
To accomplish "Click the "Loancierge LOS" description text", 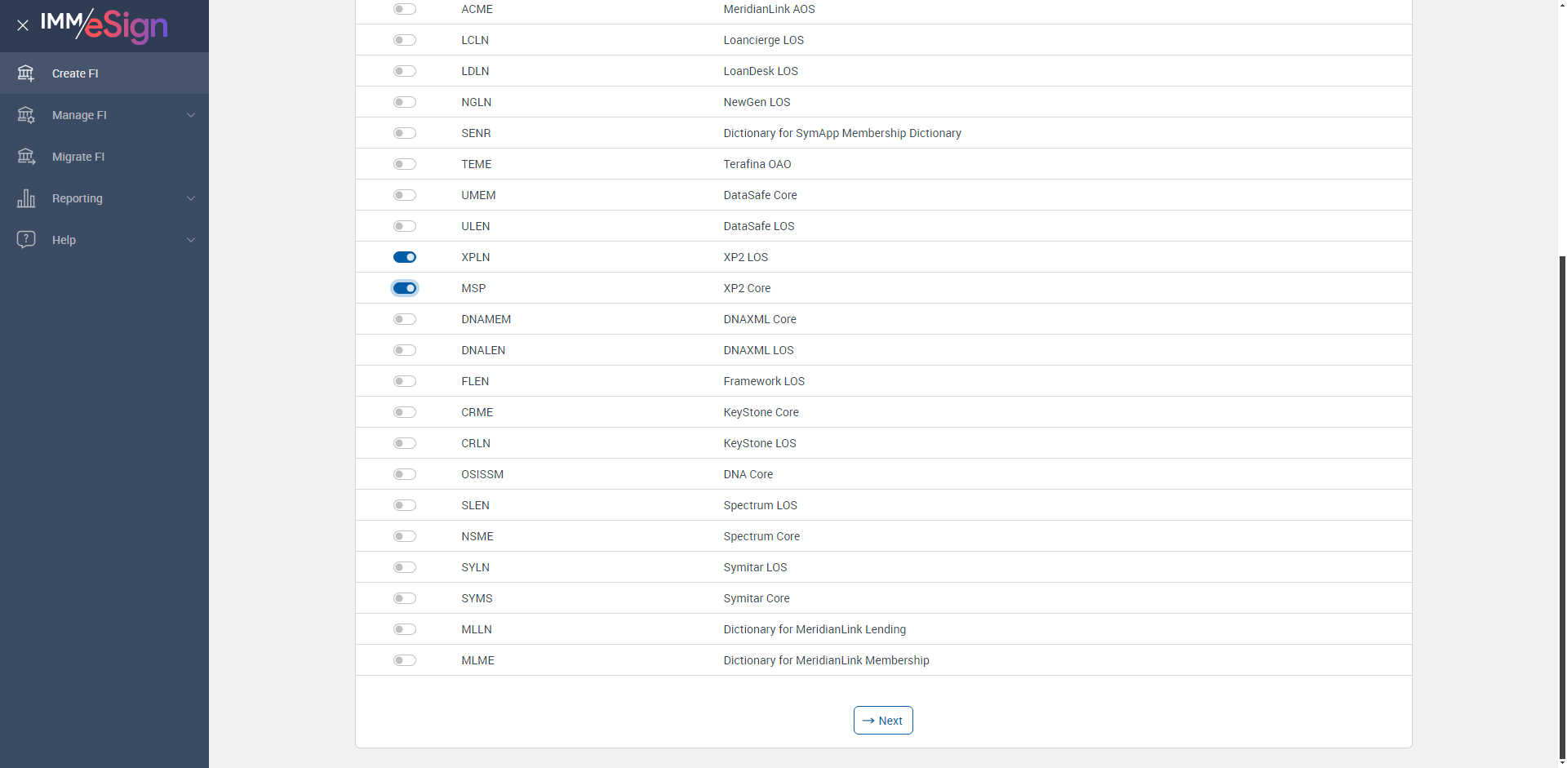I will 764,40.
